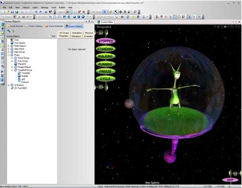This screenshot has width=242, height=188.
Task: Activate the Rotate tool icon
Action: tap(125, 12)
